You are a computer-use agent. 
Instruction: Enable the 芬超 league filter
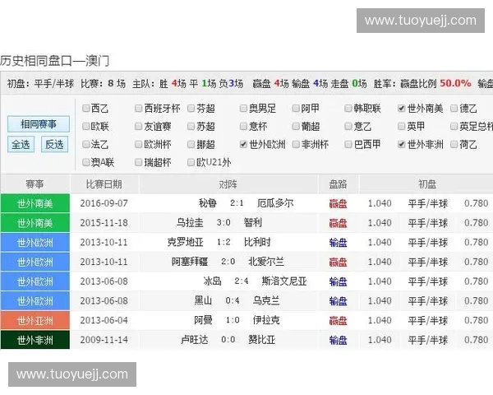[x=191, y=109]
